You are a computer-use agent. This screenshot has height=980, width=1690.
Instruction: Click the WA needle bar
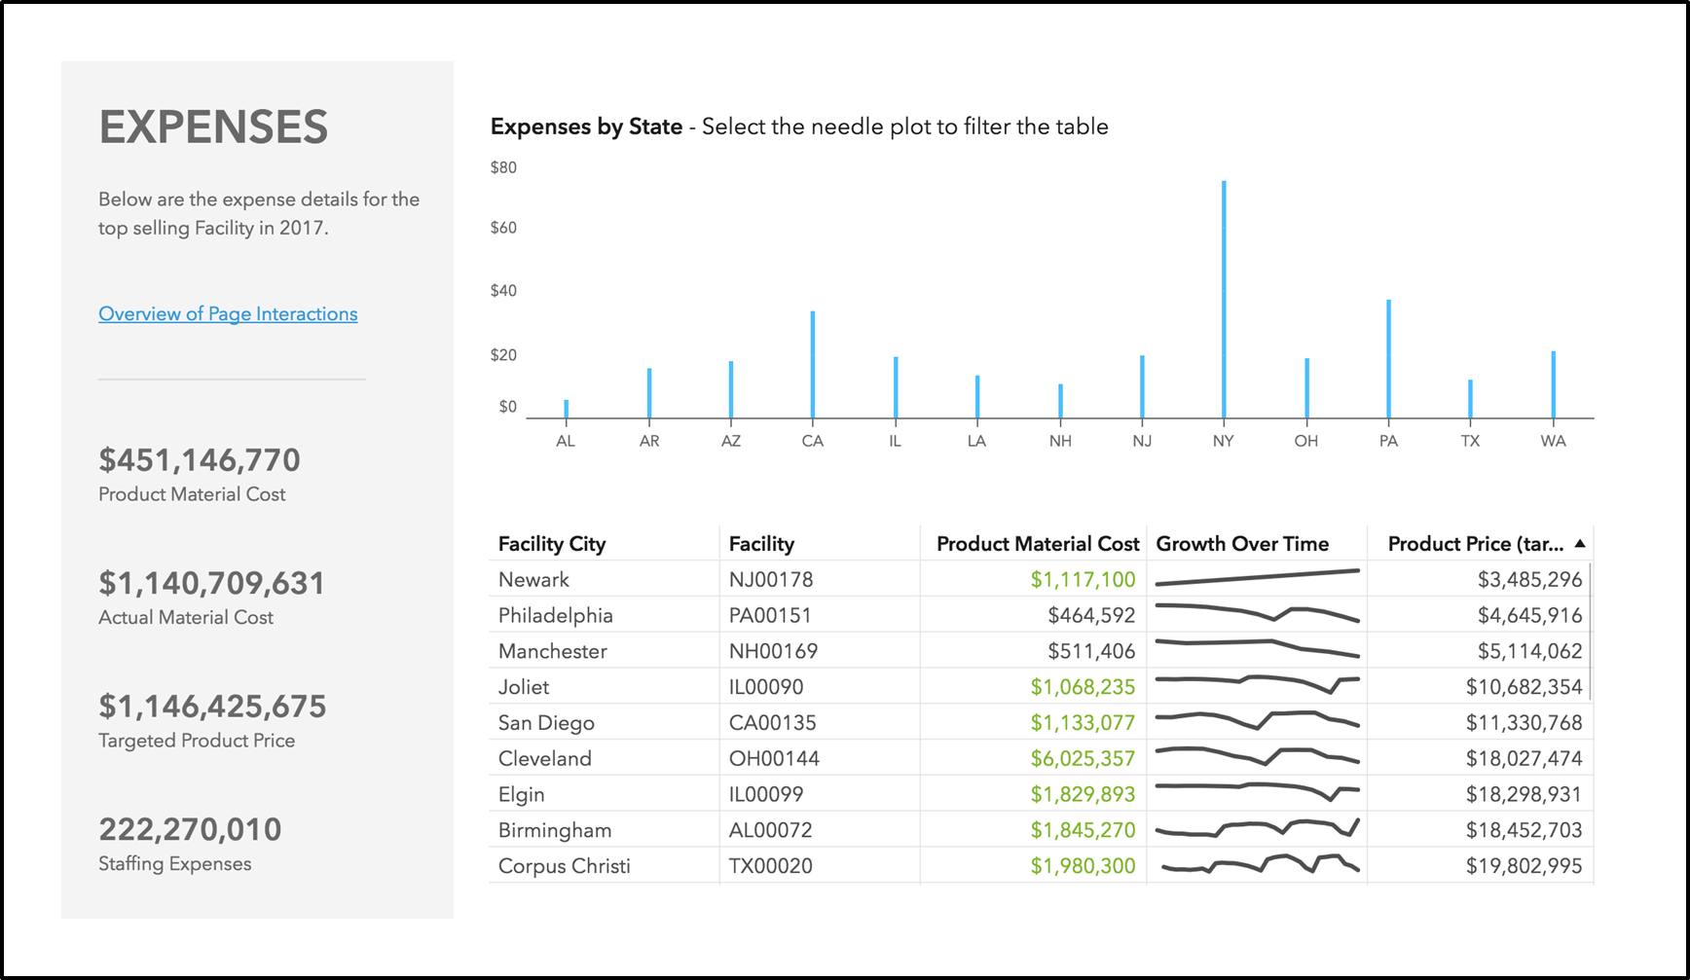pyautogui.click(x=1553, y=384)
